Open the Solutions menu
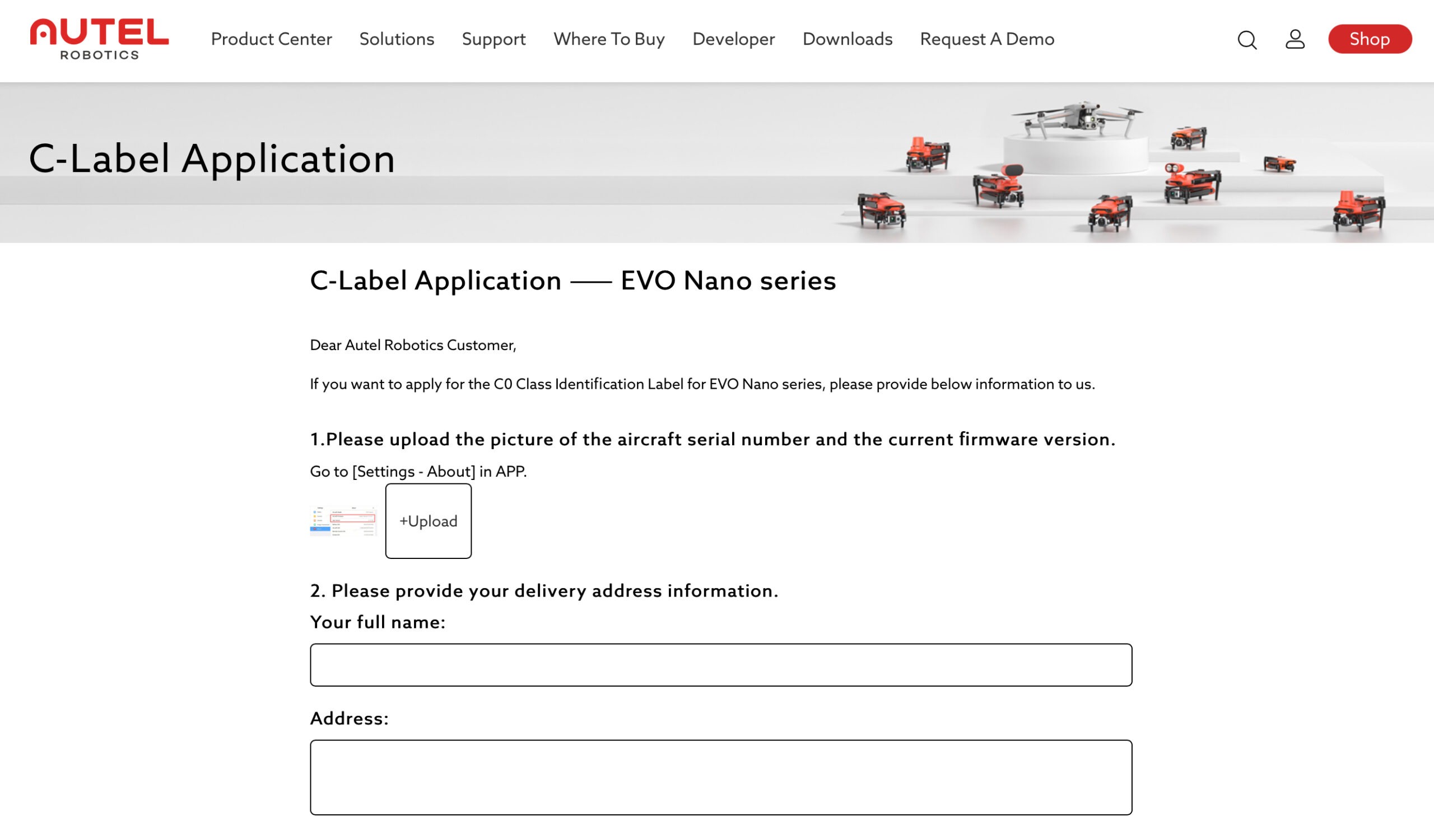 [397, 39]
